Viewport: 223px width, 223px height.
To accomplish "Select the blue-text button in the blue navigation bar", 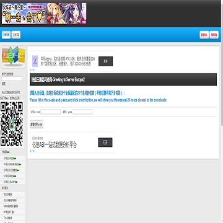I will pos(6,35).
